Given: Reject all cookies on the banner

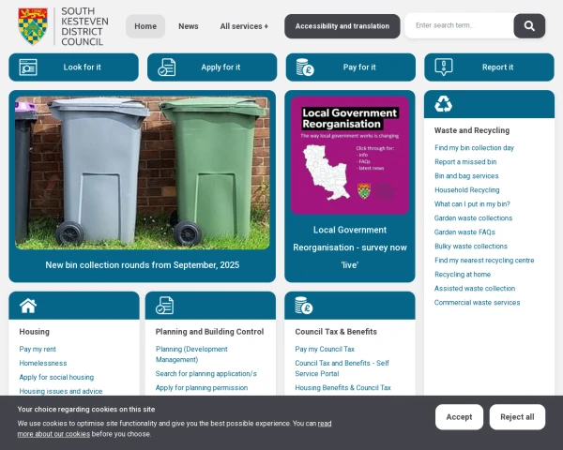Looking at the screenshot, I should pyautogui.click(x=517, y=417).
